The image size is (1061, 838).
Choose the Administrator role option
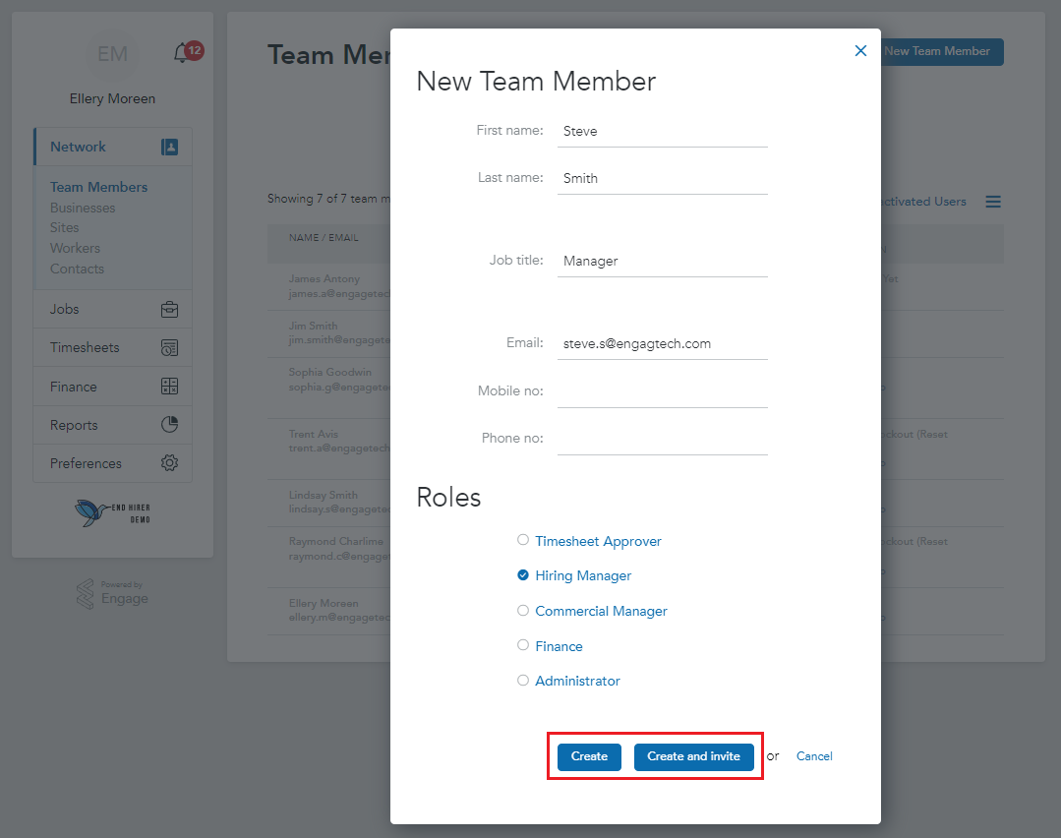pos(523,680)
